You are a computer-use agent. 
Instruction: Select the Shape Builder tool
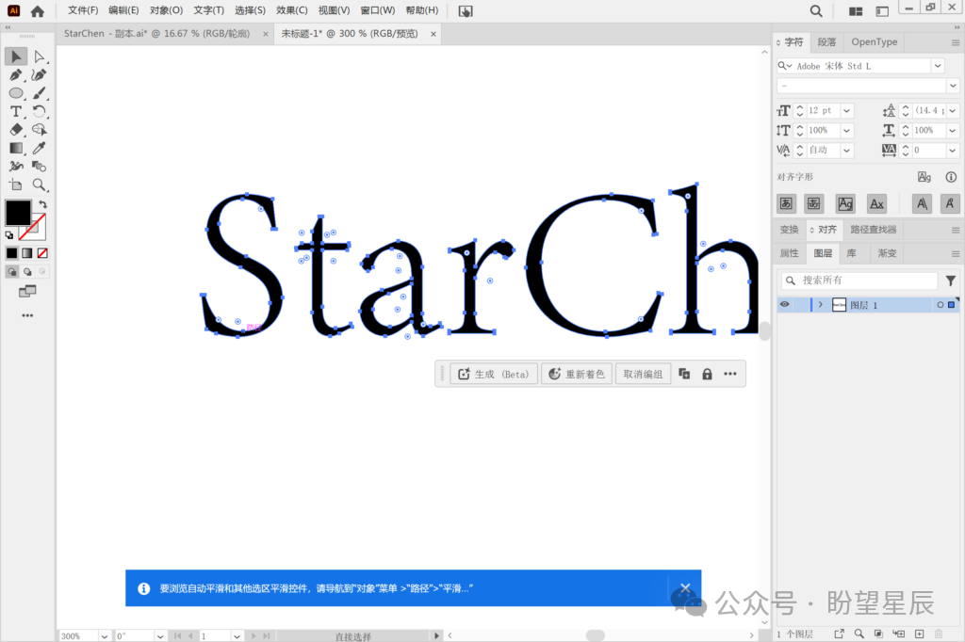coord(39,130)
